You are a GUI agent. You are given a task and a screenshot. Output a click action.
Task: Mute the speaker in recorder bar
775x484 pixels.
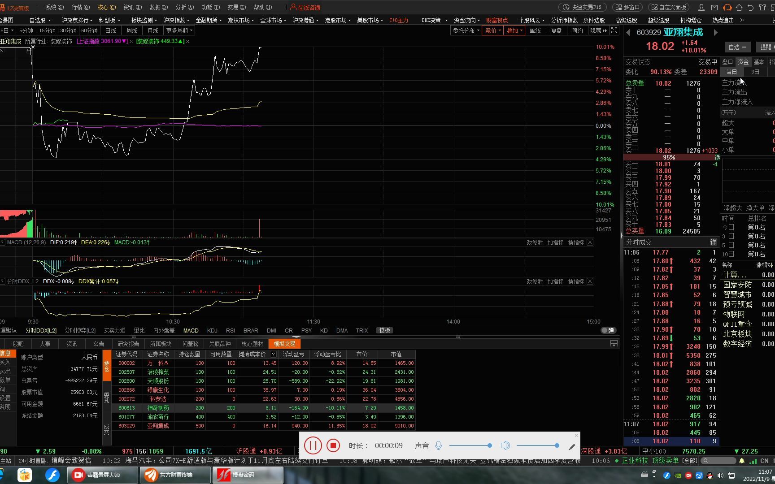pyautogui.click(x=505, y=445)
